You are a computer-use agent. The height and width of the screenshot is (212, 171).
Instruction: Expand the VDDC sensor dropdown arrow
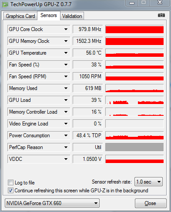coord(66,159)
